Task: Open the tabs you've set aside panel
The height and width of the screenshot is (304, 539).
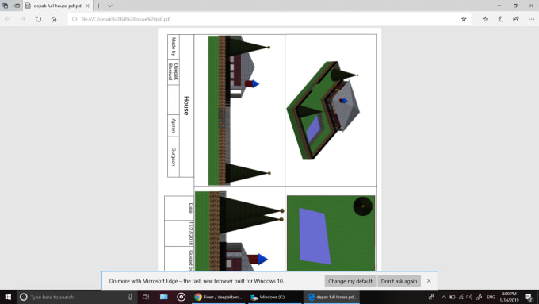Action: [6, 6]
